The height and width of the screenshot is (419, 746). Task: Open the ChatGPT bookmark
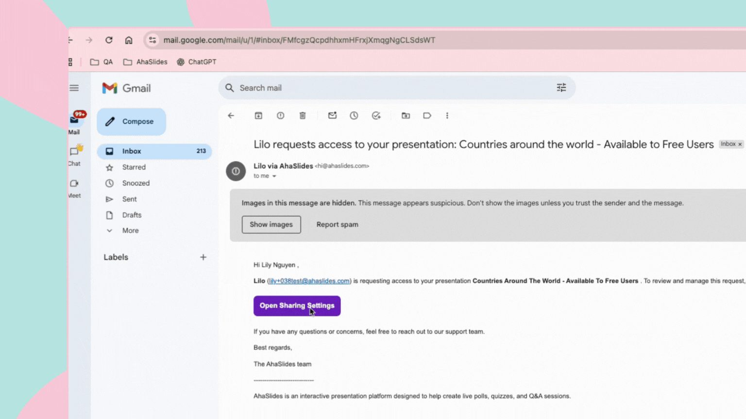(197, 62)
